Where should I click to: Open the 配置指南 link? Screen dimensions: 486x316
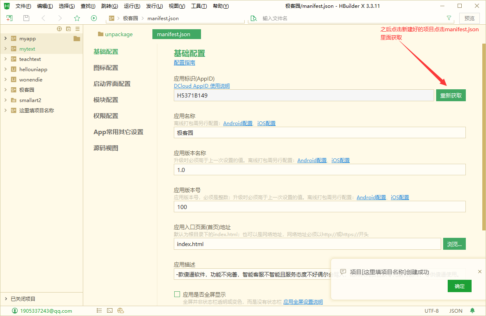(x=185, y=63)
